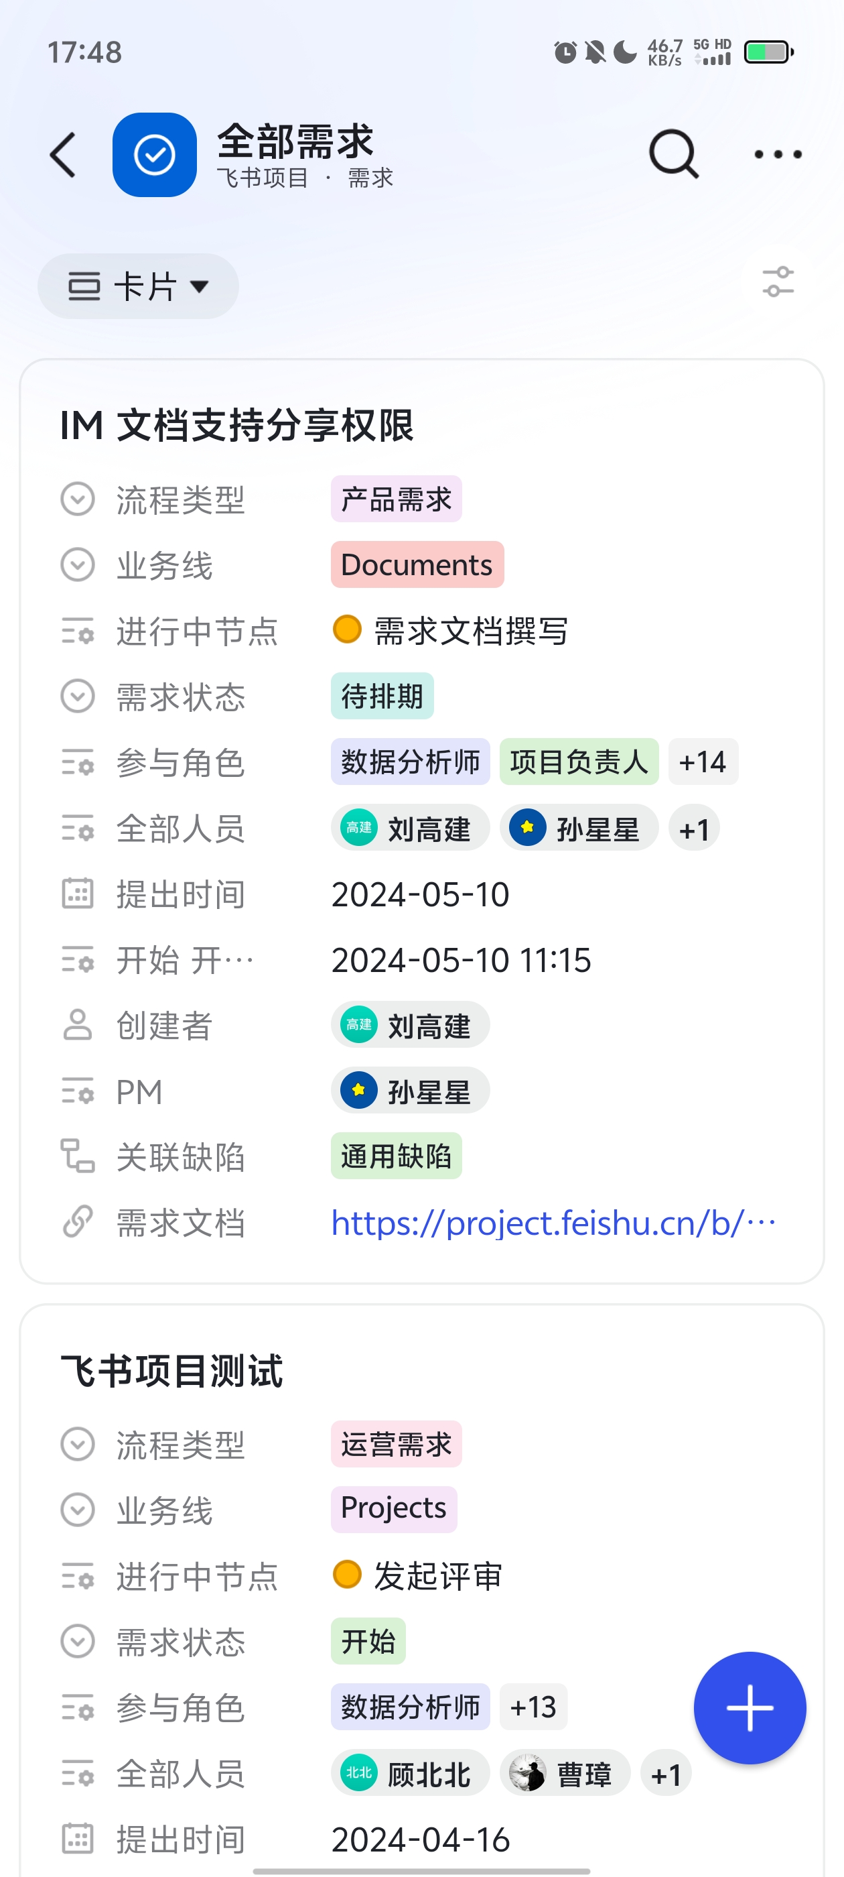Select the Documents business line tag
Screen dimensions: 844x1877
(417, 564)
